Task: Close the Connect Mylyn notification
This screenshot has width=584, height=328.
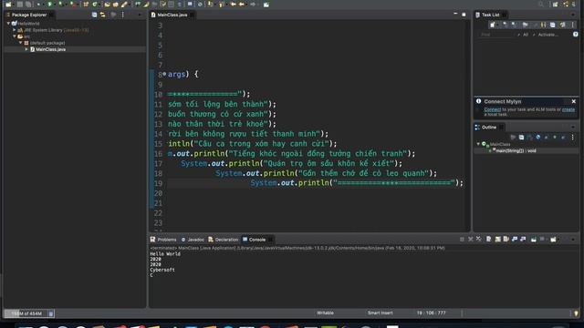Action: (x=574, y=101)
